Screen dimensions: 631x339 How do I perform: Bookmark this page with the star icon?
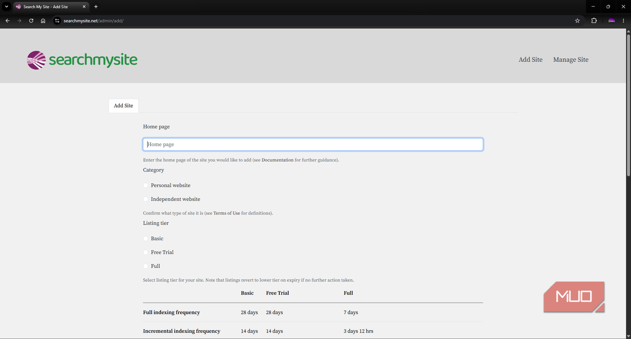click(x=577, y=21)
